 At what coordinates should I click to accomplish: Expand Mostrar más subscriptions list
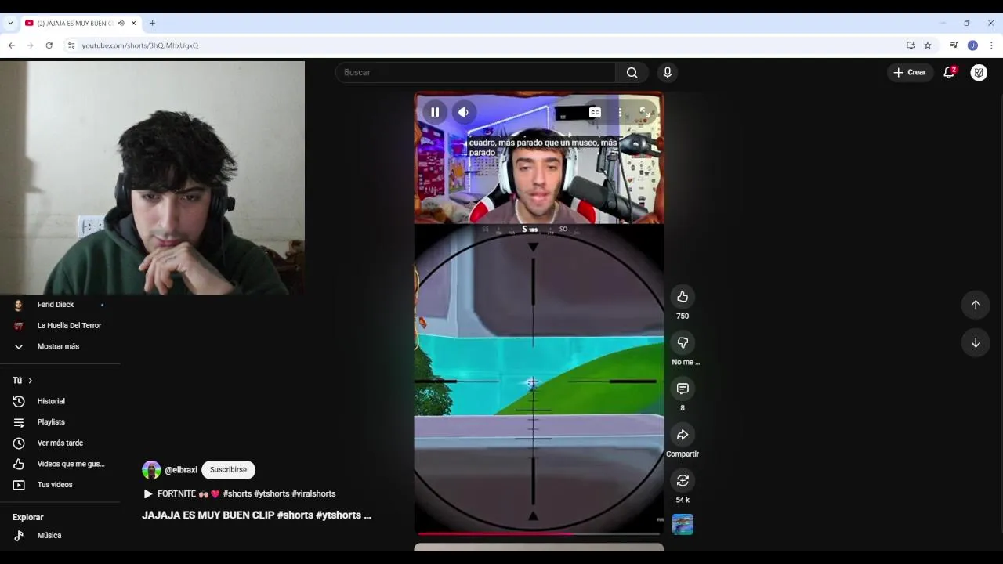59,346
